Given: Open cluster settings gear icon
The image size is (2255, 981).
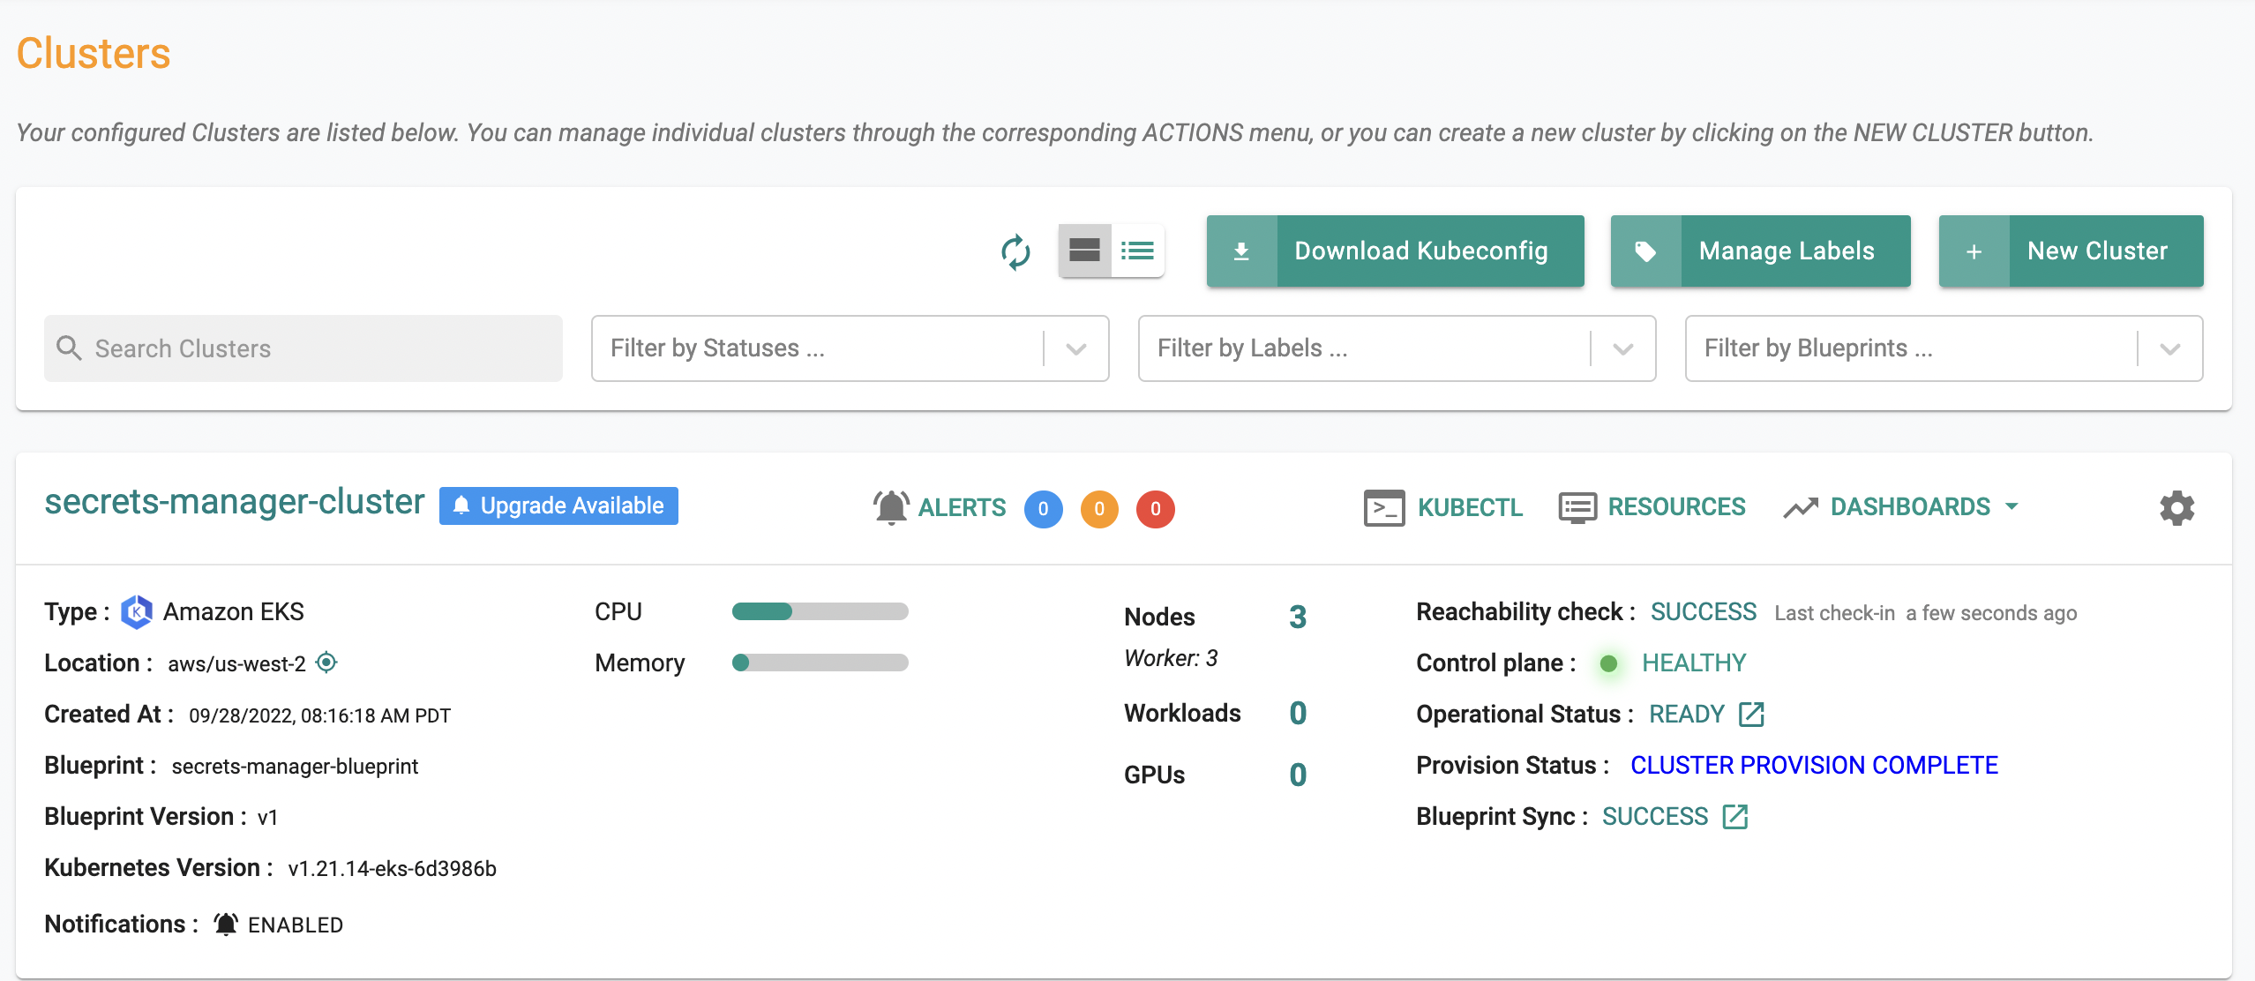Looking at the screenshot, I should [x=2176, y=508].
